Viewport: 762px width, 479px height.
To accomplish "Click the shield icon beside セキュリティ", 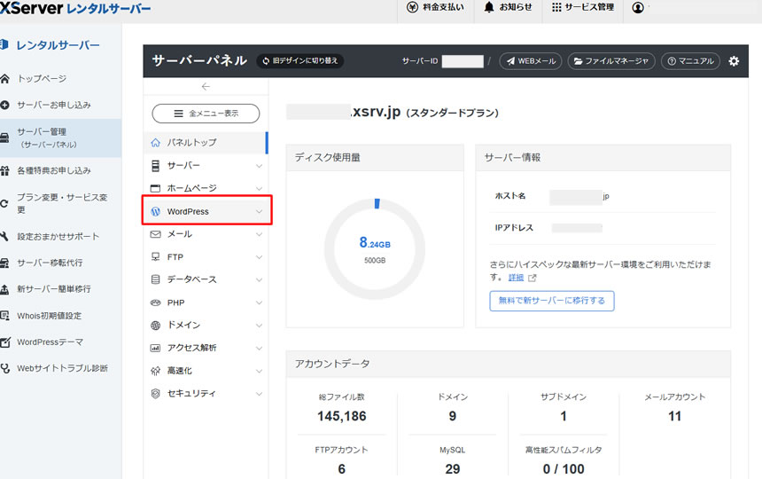I will click(x=156, y=394).
